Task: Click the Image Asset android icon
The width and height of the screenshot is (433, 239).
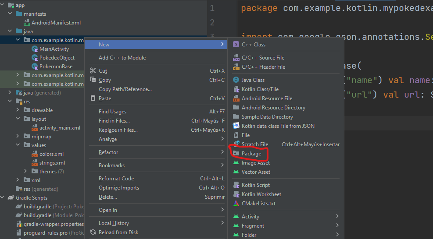Action: (x=236, y=163)
